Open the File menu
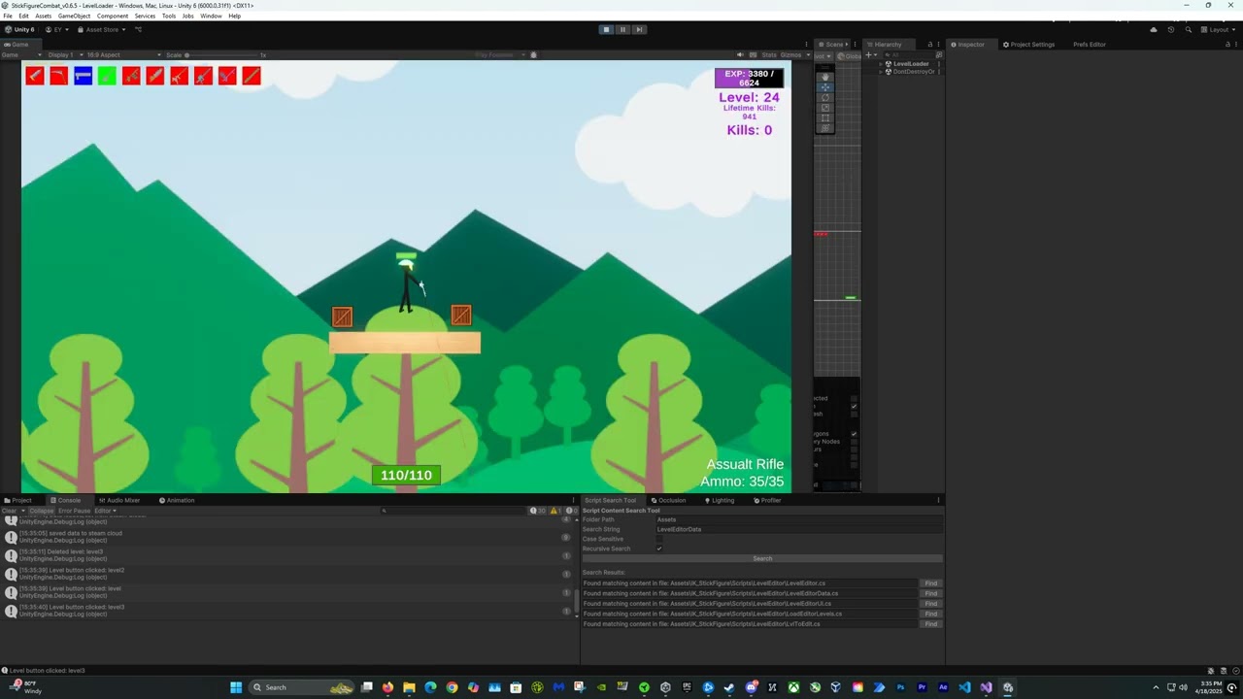1243x699 pixels. click(x=8, y=16)
